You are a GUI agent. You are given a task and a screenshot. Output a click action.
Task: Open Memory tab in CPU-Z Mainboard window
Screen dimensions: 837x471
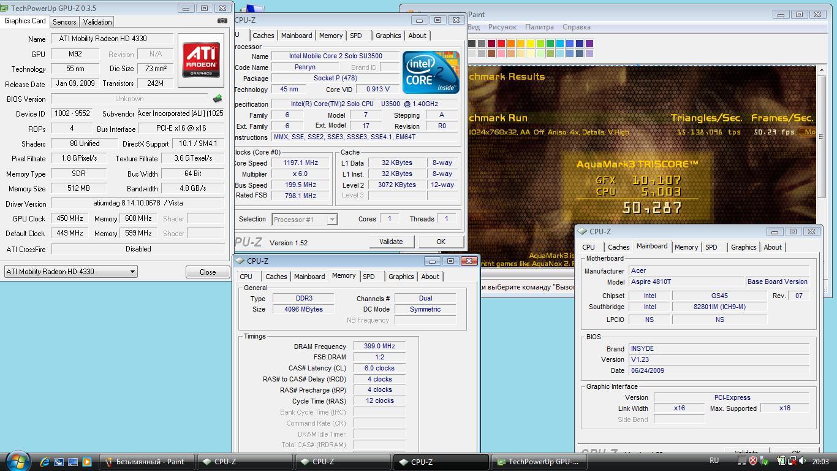click(x=686, y=247)
